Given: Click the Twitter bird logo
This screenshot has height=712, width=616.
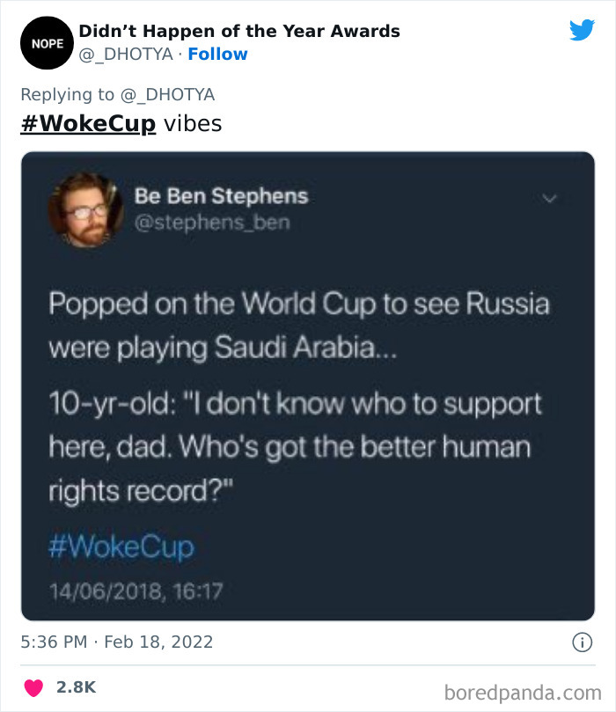Looking at the screenshot, I should (x=582, y=30).
